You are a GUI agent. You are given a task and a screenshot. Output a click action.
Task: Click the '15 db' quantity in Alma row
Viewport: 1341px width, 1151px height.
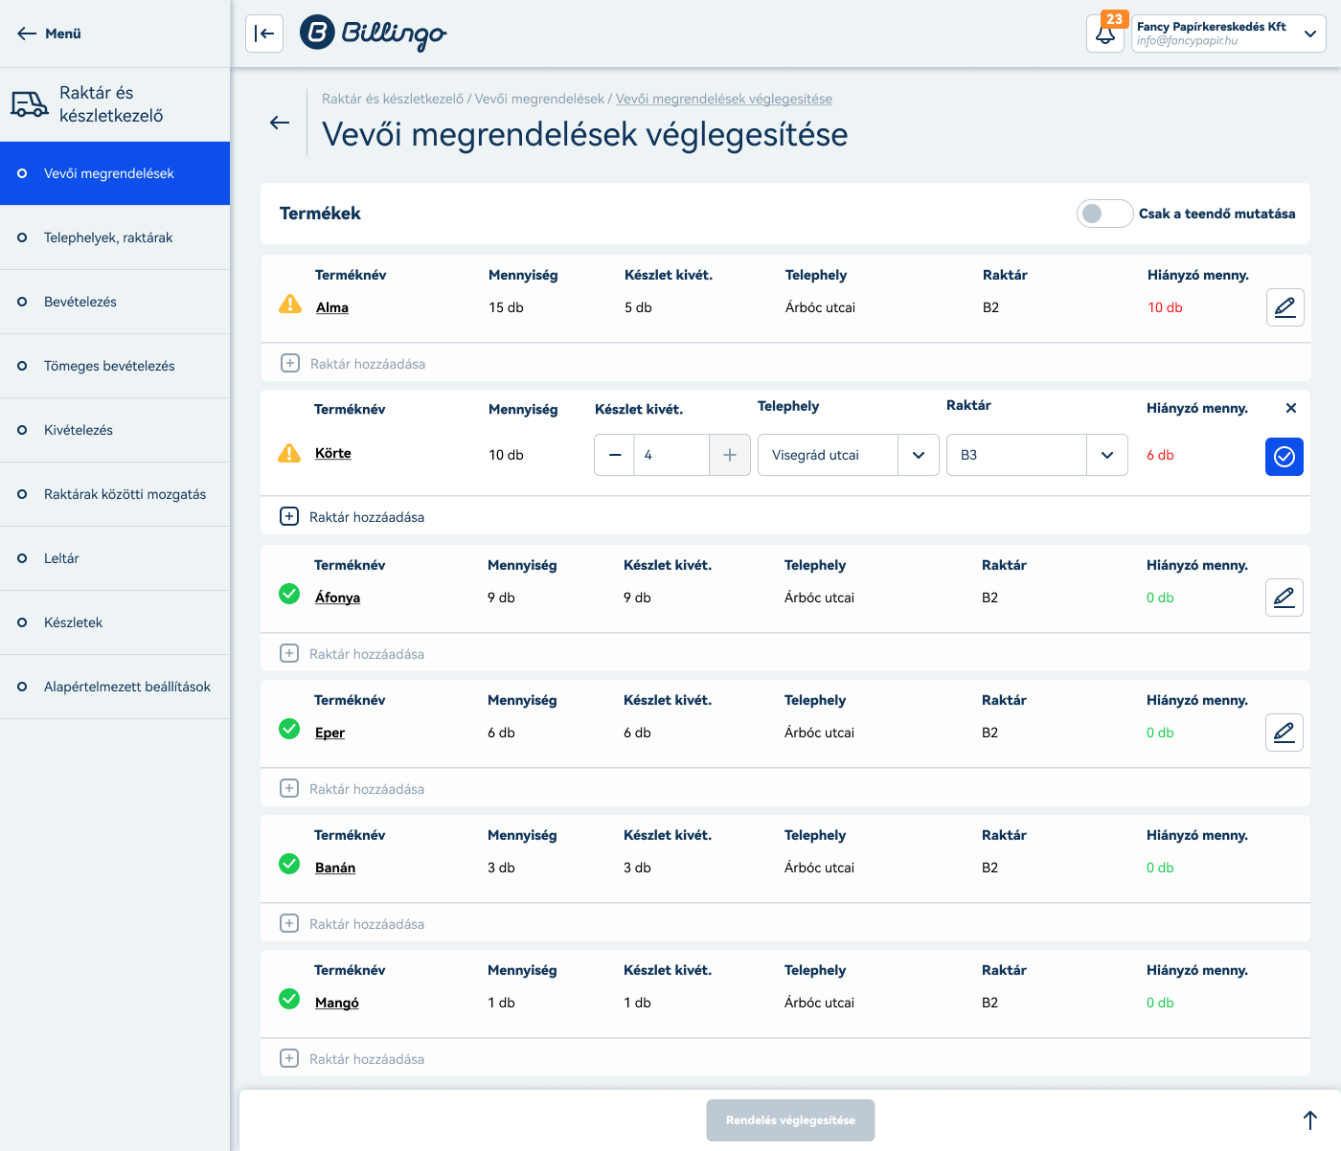click(x=506, y=307)
